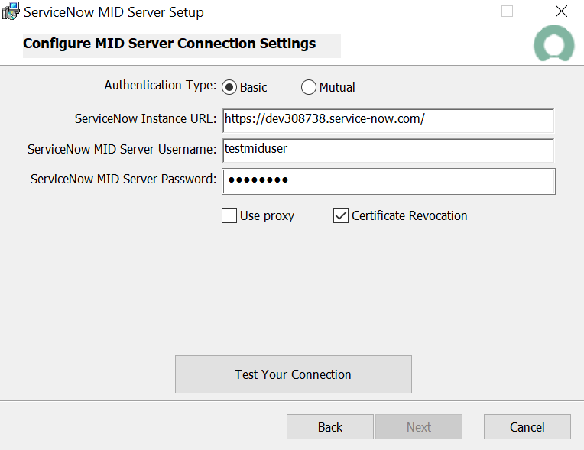Select the Mutual authentication type
This screenshot has height=450, width=584.
click(x=309, y=88)
